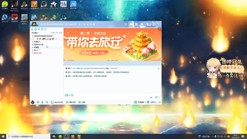
Task: Click the emoji icon beside the gamepad
Action: (x=72, y=95)
